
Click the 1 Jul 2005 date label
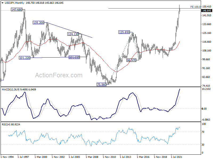[74, 157]
